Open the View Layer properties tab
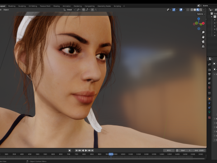Viewport: 217px width, 163px height. tap(209, 79)
